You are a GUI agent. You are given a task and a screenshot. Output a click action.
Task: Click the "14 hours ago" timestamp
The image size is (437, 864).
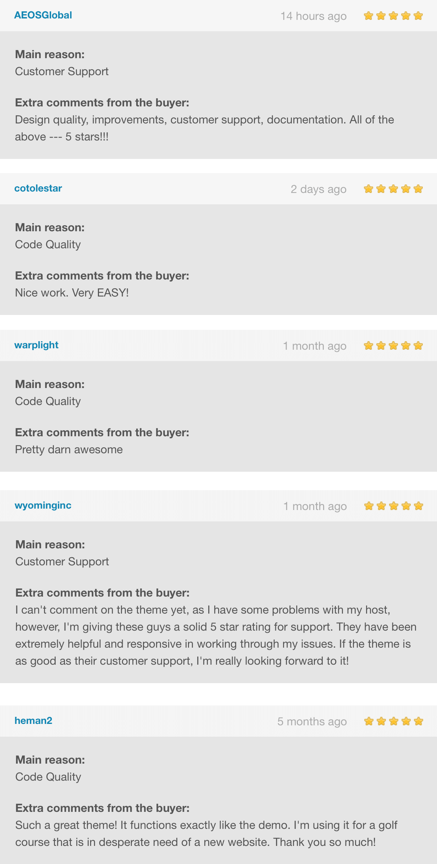pos(313,16)
